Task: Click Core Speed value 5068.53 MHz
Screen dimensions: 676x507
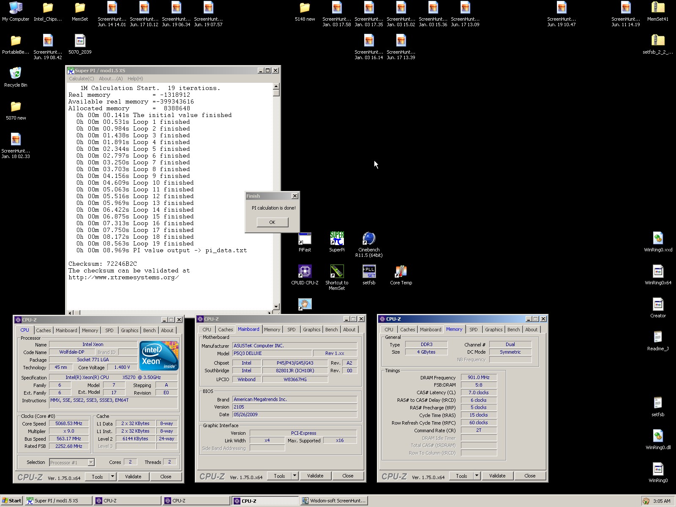Action: click(x=69, y=424)
